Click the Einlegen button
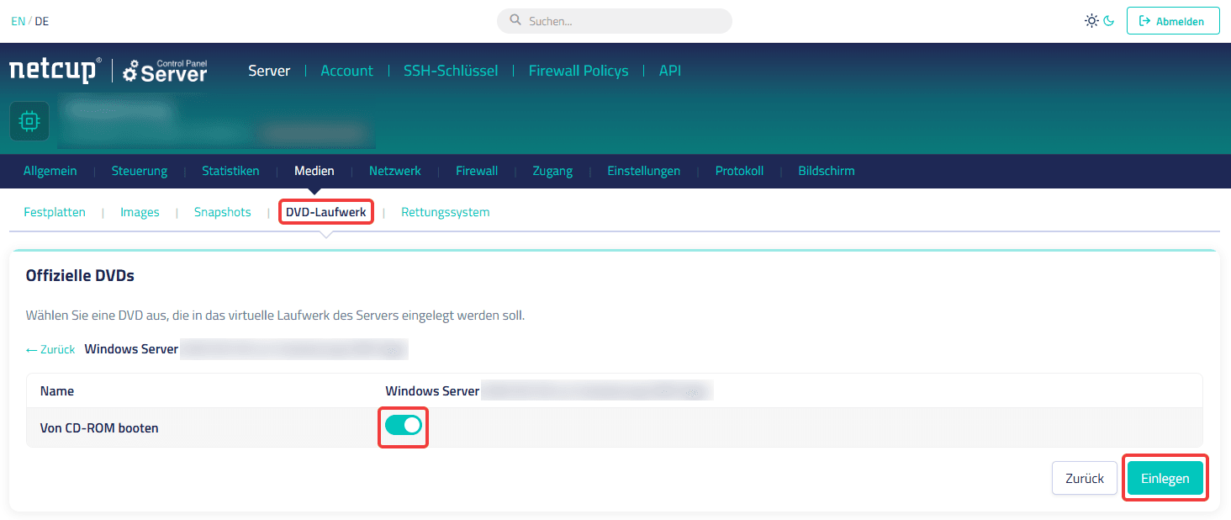 point(1165,478)
